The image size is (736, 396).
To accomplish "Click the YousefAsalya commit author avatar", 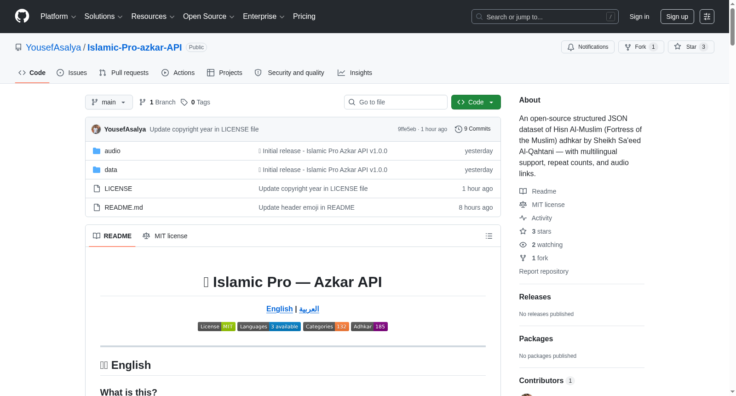I will click(x=96, y=129).
